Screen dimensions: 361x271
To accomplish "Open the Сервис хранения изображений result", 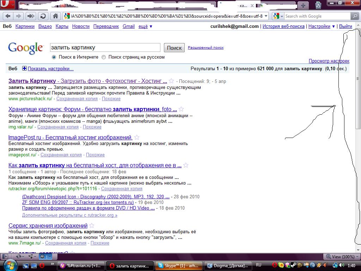I will coord(48,225).
